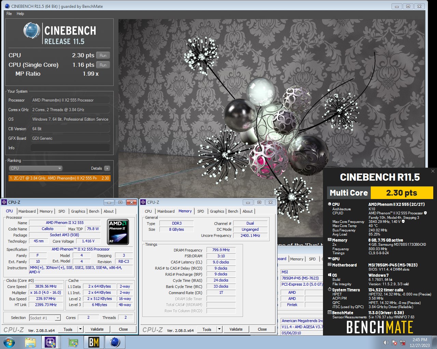Image resolution: width=437 pixels, height=349 pixels.
Task: Open SPD tab in background CPU-Z window
Action: click(x=312, y=259)
